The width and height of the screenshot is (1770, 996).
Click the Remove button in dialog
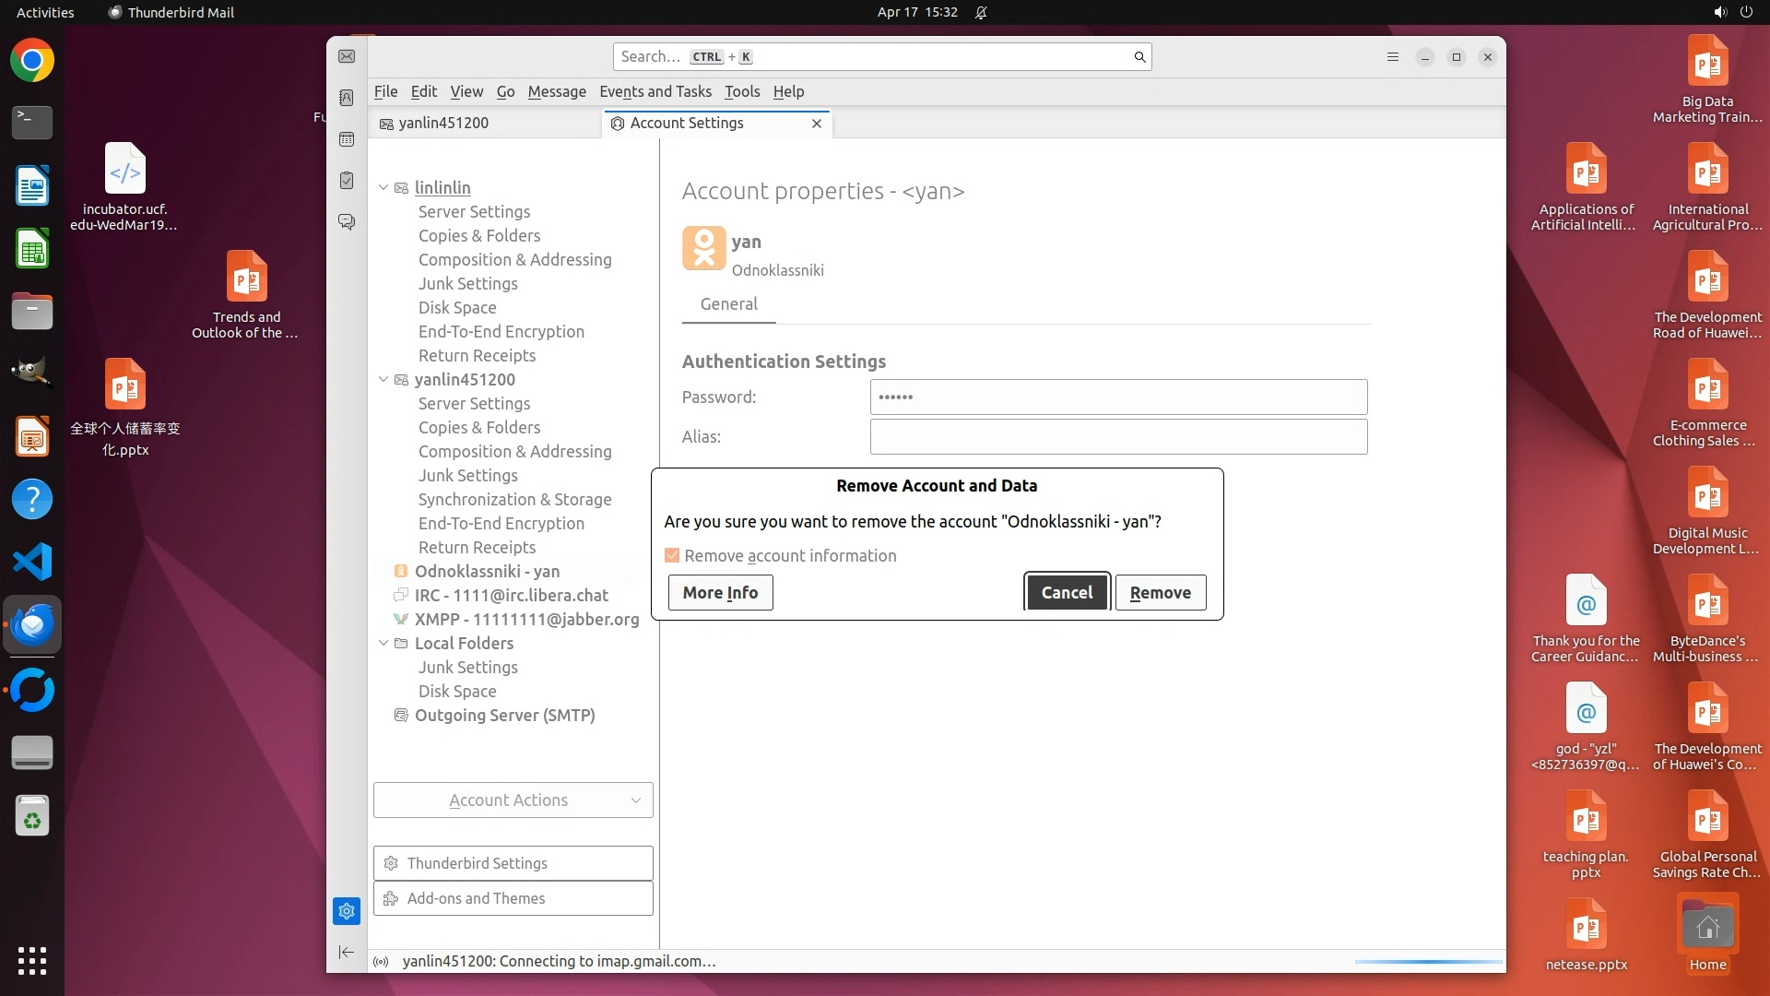[1160, 592]
